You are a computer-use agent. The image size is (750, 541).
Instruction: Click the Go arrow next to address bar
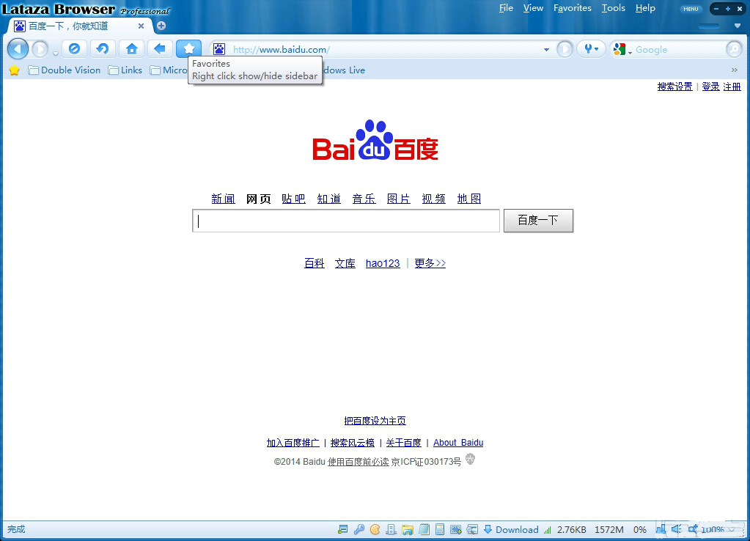565,49
